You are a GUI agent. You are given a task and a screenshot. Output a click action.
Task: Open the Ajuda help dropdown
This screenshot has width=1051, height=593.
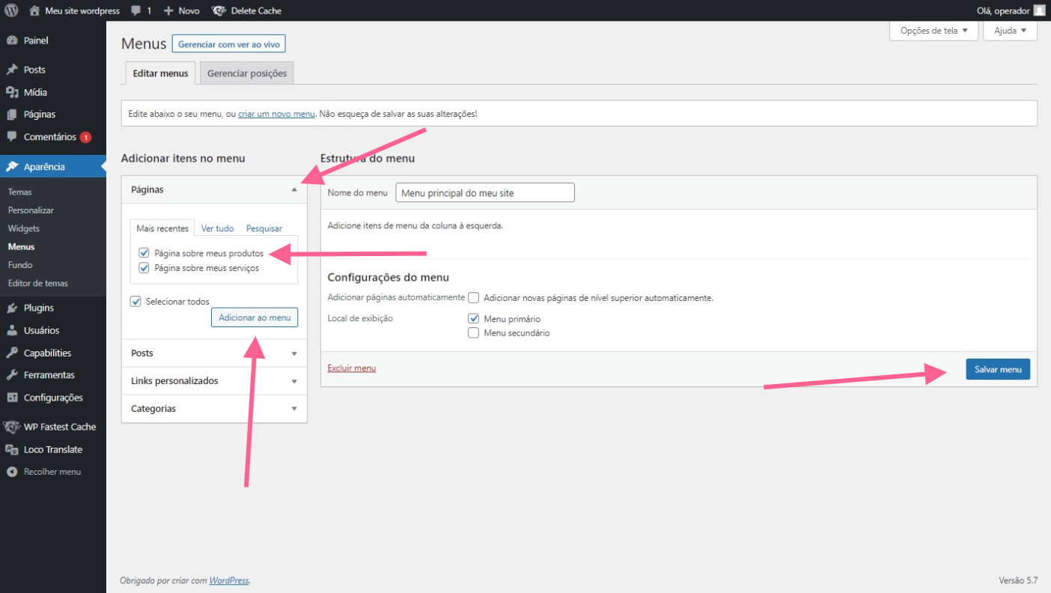point(1011,31)
